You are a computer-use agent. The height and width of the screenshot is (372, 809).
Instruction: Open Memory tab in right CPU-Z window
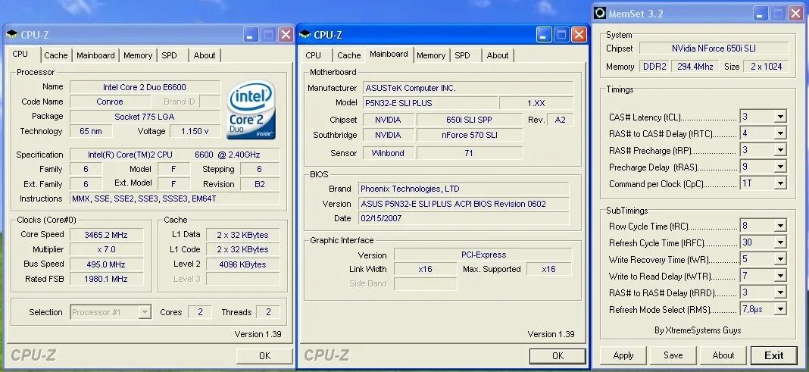click(x=431, y=55)
